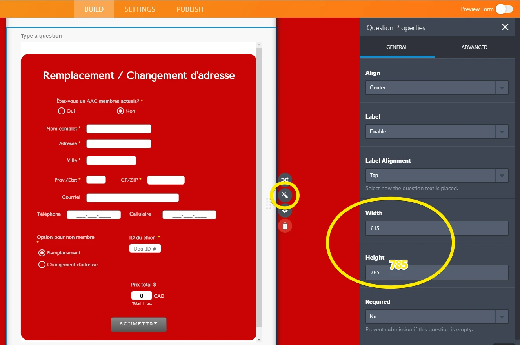Viewport: 520px width, 345px height.
Task: Open the Align dropdown
Action: 436,87
